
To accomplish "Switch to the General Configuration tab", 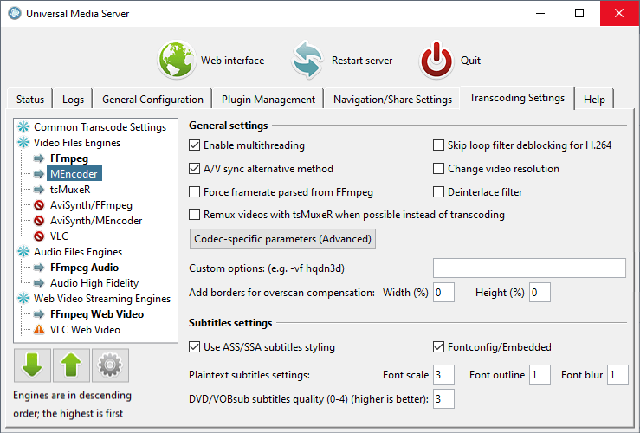I will point(152,100).
